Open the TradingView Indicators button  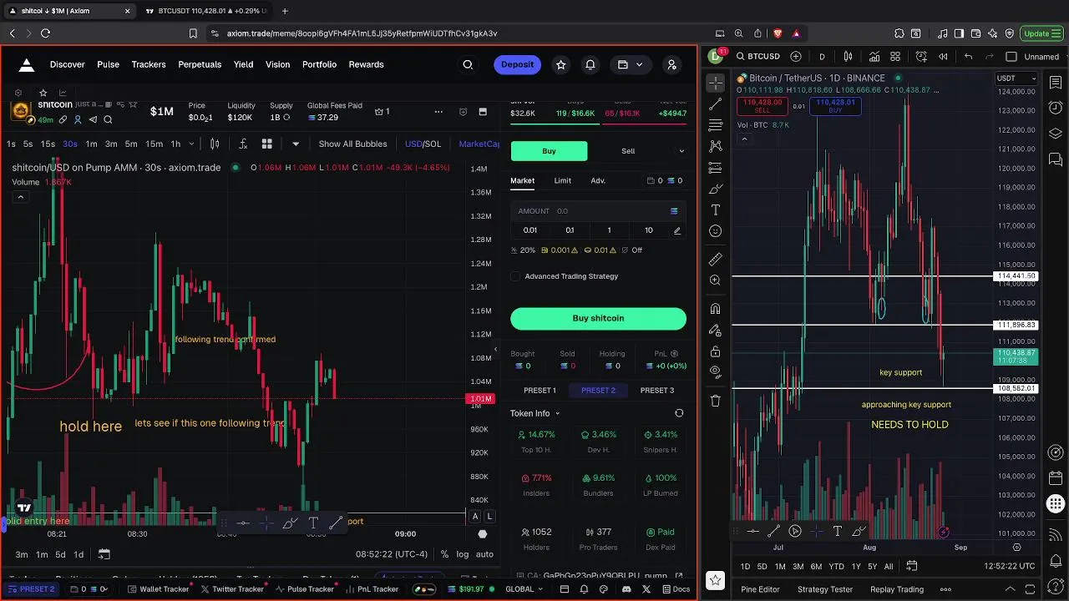point(874,57)
